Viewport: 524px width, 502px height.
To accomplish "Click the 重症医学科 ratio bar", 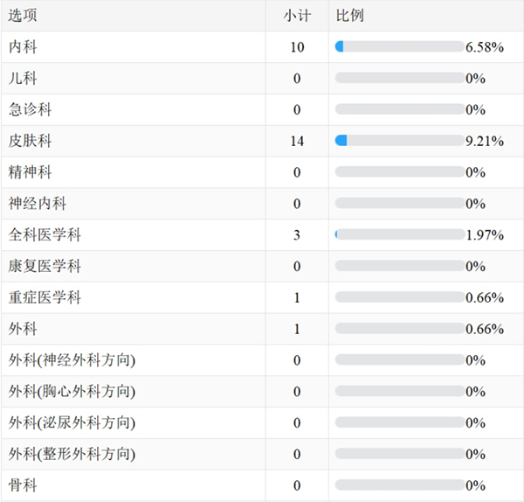I will pos(400,297).
